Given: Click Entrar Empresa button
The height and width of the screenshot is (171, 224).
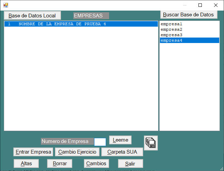Looking at the screenshot, I should pyautogui.click(x=33, y=152).
